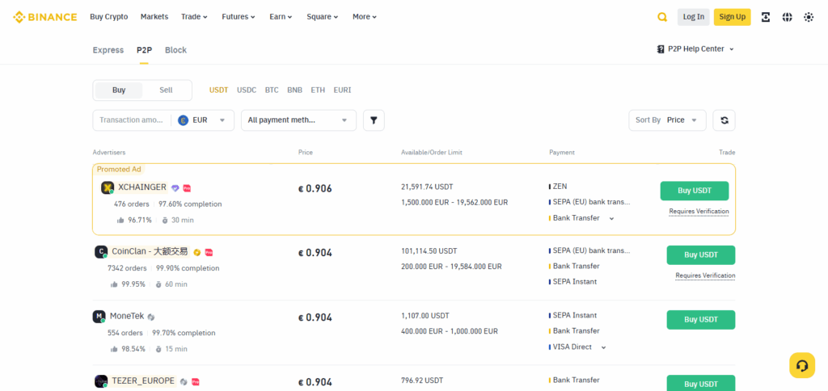Open All payment methods dropdown
The width and height of the screenshot is (828, 391).
tap(299, 120)
